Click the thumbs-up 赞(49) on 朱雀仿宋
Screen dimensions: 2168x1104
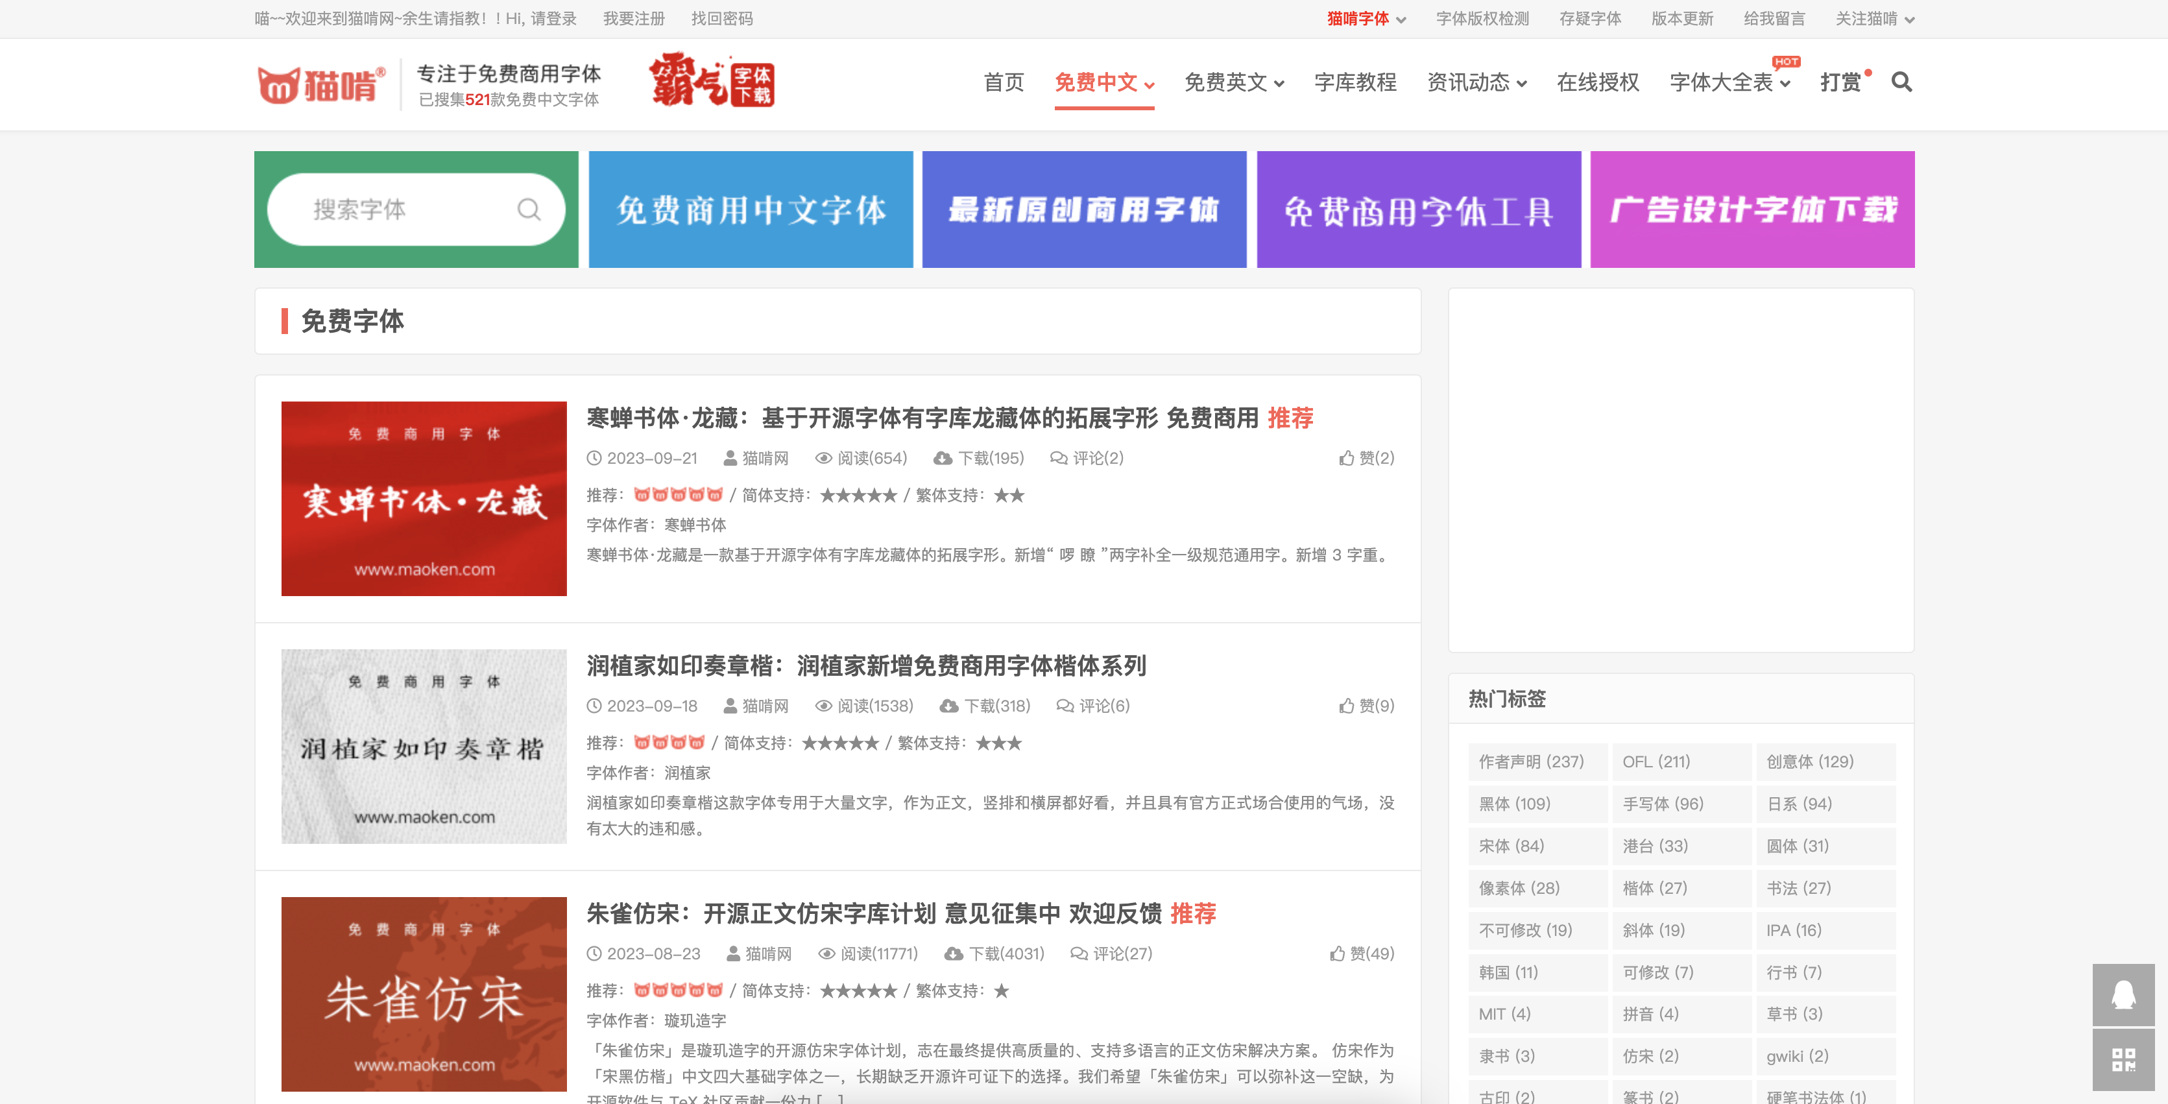click(x=1362, y=954)
